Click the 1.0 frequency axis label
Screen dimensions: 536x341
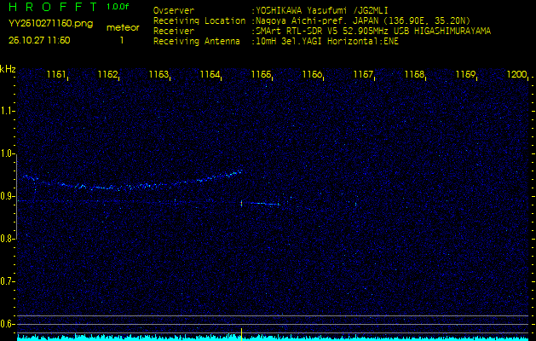pyautogui.click(x=8, y=153)
